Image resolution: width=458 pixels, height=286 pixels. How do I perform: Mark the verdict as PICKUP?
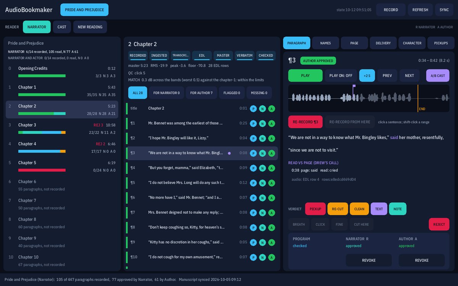click(x=315, y=209)
